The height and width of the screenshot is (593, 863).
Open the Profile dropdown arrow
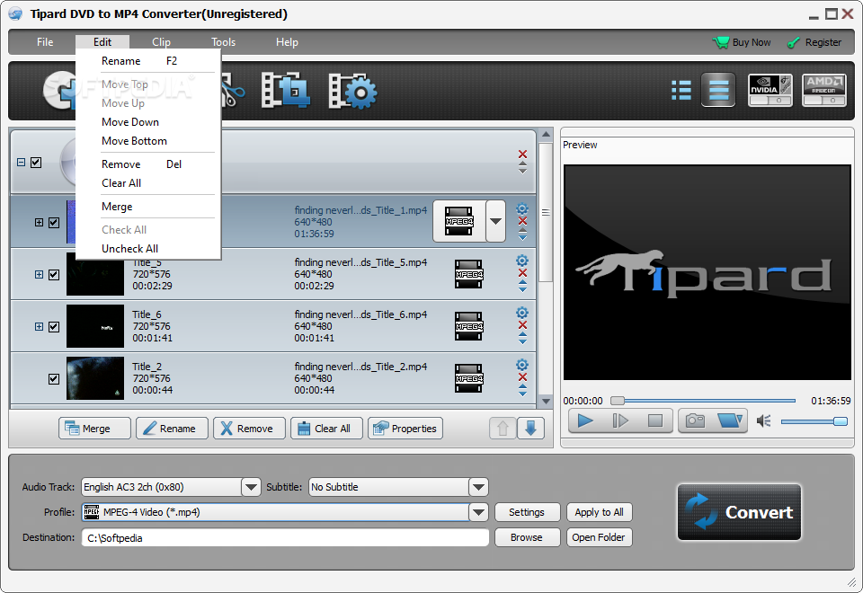click(x=478, y=512)
